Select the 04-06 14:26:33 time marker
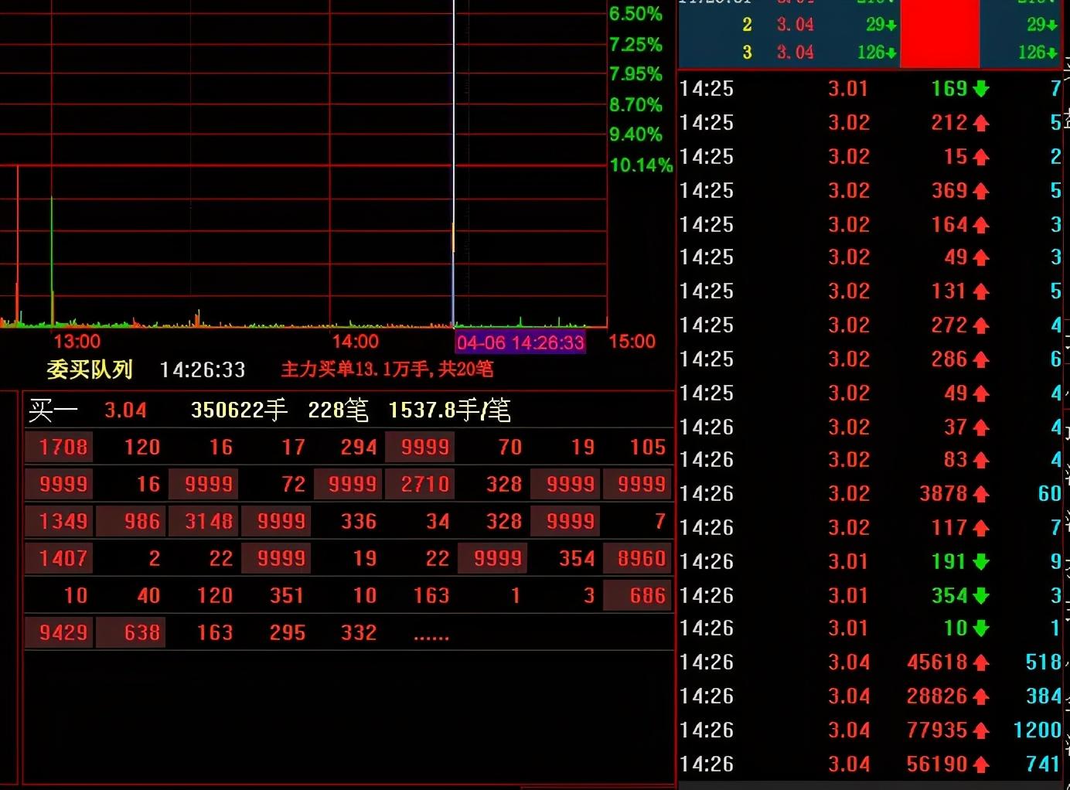1070x790 pixels. (x=520, y=342)
